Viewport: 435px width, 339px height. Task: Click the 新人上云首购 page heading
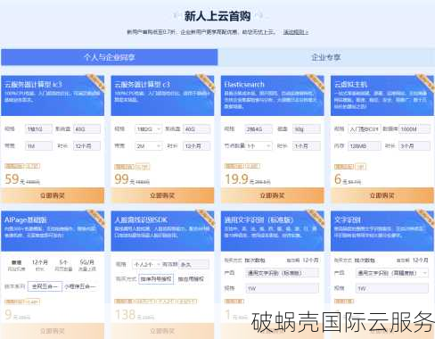[x=217, y=16]
